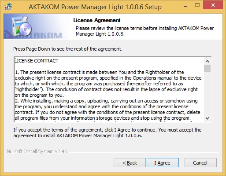Minimize the setup window
This screenshot has width=226, height=176.
coord(185,6)
